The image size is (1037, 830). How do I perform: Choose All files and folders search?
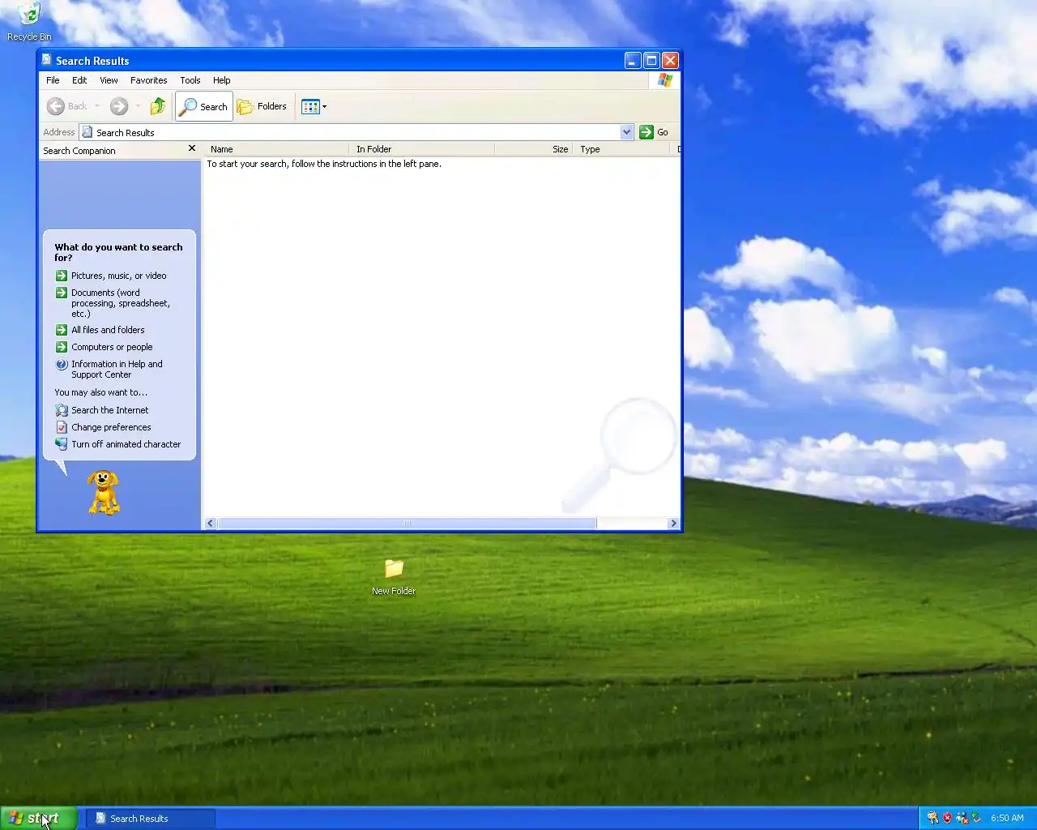(100, 330)
